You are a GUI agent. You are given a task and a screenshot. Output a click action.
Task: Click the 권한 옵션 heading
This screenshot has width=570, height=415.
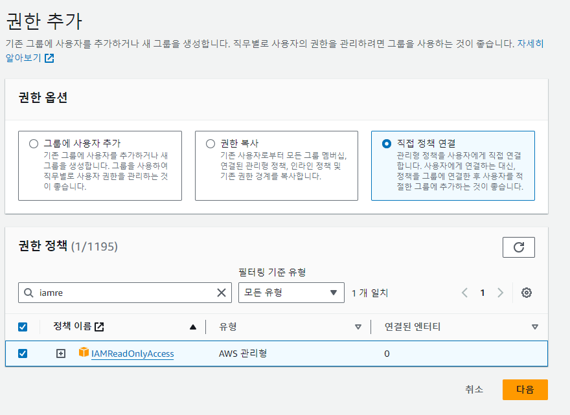[x=43, y=97]
